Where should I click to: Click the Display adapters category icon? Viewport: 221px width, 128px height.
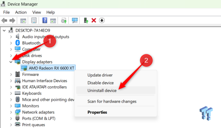click(17, 62)
